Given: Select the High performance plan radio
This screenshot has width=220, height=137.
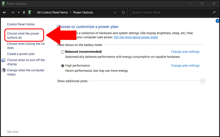Looking at the screenshot, I should [x=63, y=66].
